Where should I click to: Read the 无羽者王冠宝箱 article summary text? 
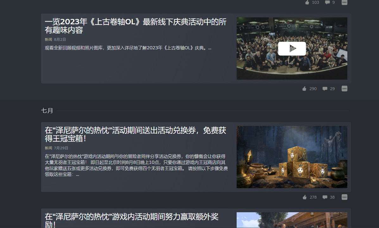(x=136, y=165)
